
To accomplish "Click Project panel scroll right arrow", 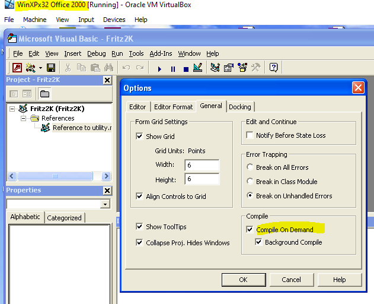I will click(106, 176).
